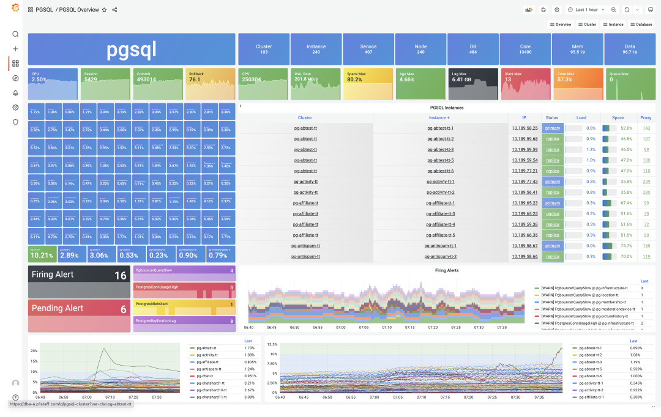
Task: Share the dashboard via share icon
Action: click(114, 10)
